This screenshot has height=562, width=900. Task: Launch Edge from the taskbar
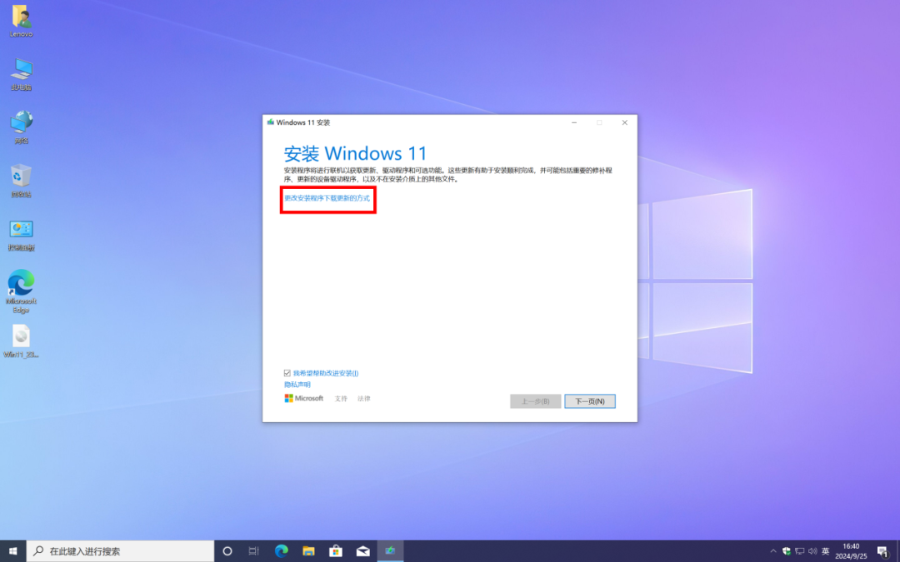[x=282, y=551]
